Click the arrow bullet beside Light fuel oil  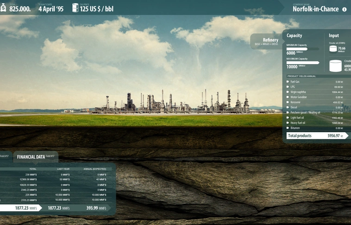[288, 118]
